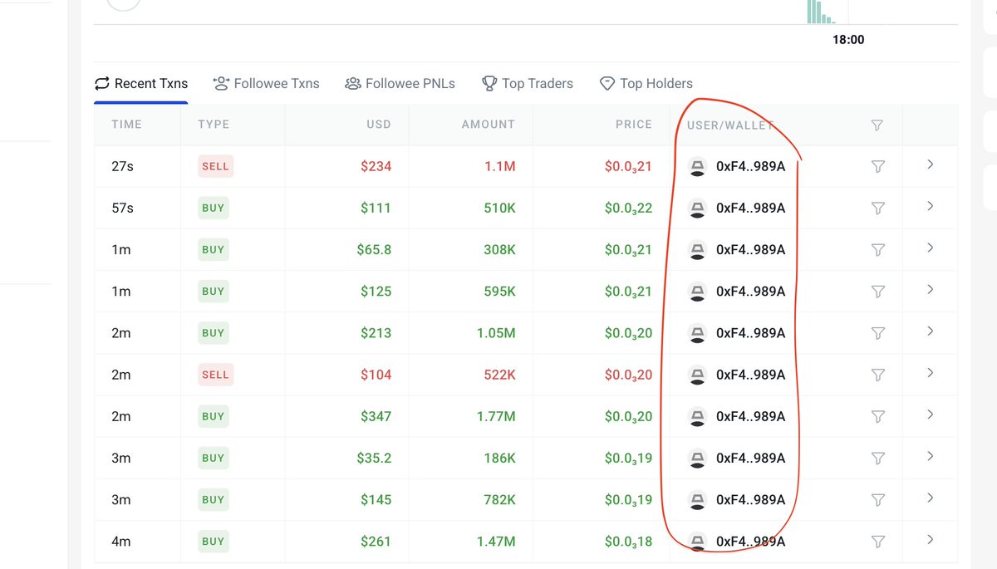Expand details chevron for the $125 buy
Viewport: 997px width, 569px height.
pyautogui.click(x=930, y=289)
